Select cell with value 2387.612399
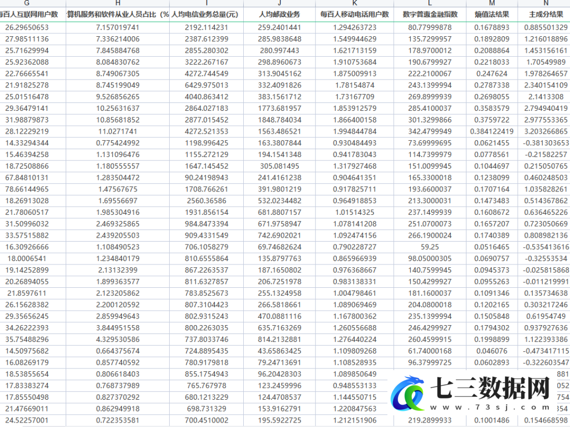 pos(207,39)
